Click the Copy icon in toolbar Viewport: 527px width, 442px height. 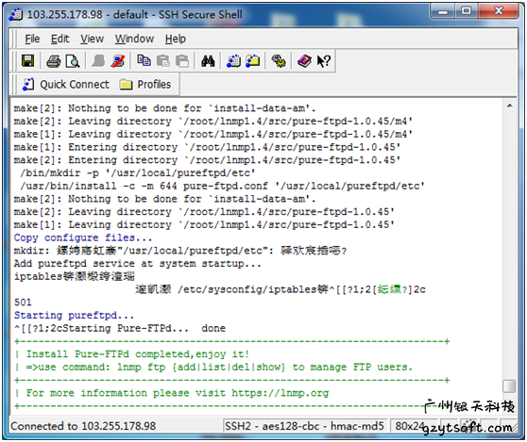click(144, 60)
